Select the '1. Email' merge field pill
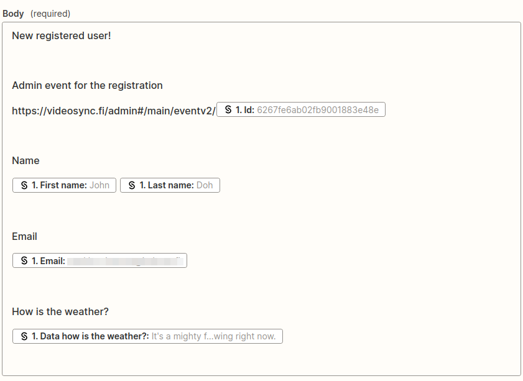The image size is (523, 381). (100, 260)
